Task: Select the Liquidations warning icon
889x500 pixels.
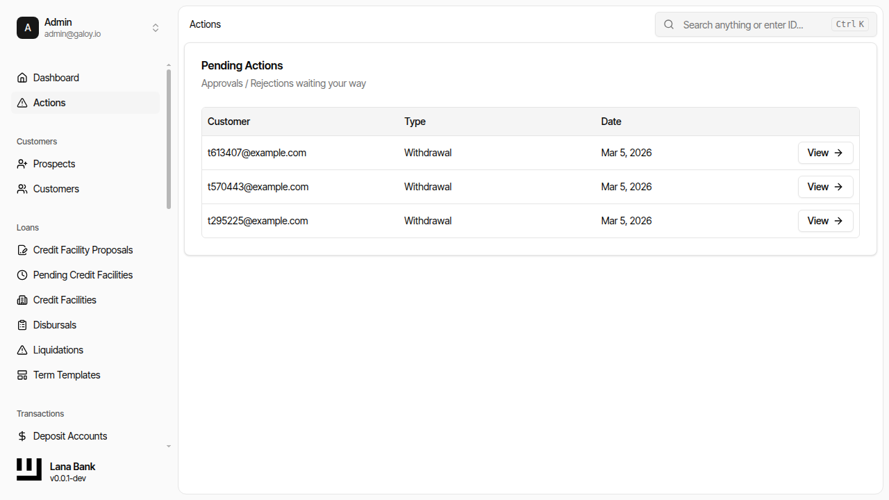Action: (22, 350)
